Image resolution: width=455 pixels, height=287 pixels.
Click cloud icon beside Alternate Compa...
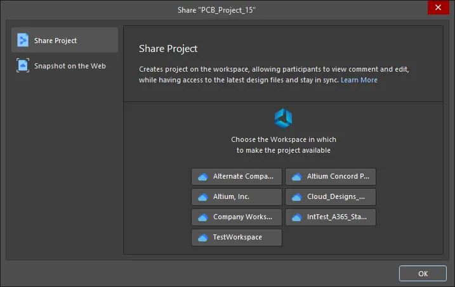click(203, 177)
